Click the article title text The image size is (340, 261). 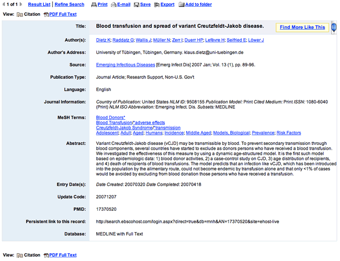(180, 26)
